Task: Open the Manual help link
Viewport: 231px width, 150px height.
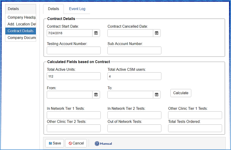Action: point(103,143)
